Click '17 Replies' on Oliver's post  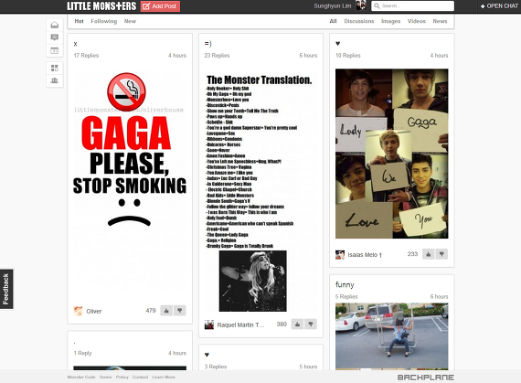tap(86, 56)
